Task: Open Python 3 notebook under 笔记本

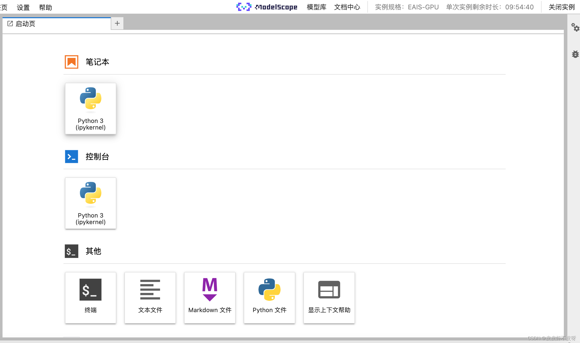Action: [91, 109]
